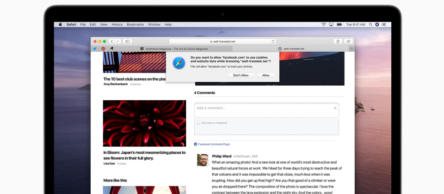Open Spotlight search magnifier
The height and width of the screenshot is (194, 444).
[370, 24]
